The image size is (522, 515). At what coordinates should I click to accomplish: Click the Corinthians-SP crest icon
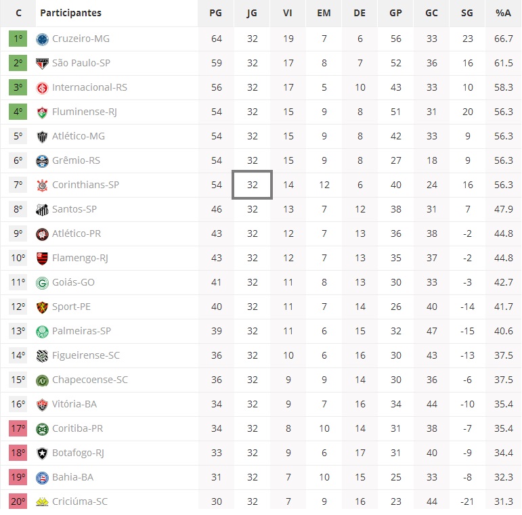click(42, 185)
